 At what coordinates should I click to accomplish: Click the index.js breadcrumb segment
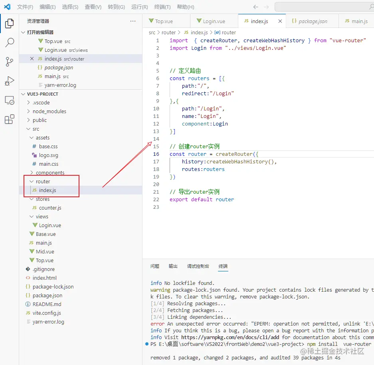(x=196, y=32)
